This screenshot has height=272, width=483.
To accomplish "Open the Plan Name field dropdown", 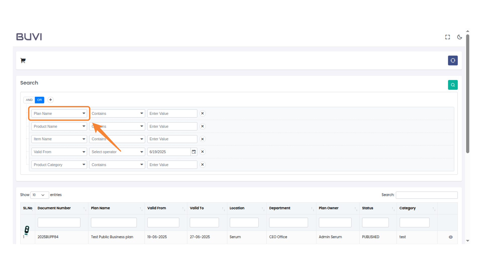I will (59, 113).
